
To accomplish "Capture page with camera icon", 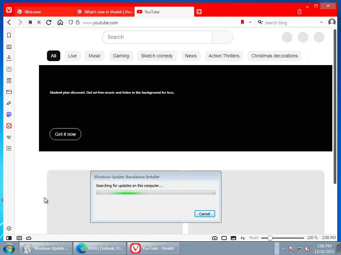I will point(215,238).
